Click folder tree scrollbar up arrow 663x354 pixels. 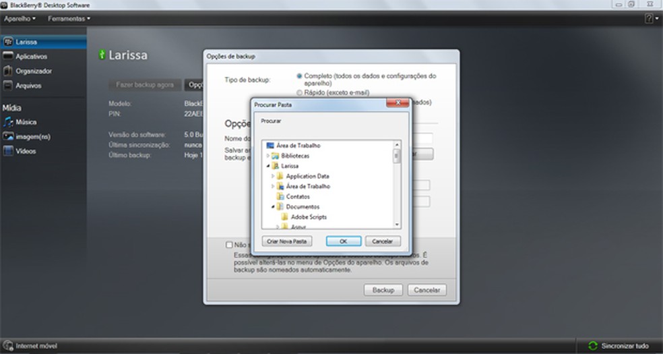(397, 145)
